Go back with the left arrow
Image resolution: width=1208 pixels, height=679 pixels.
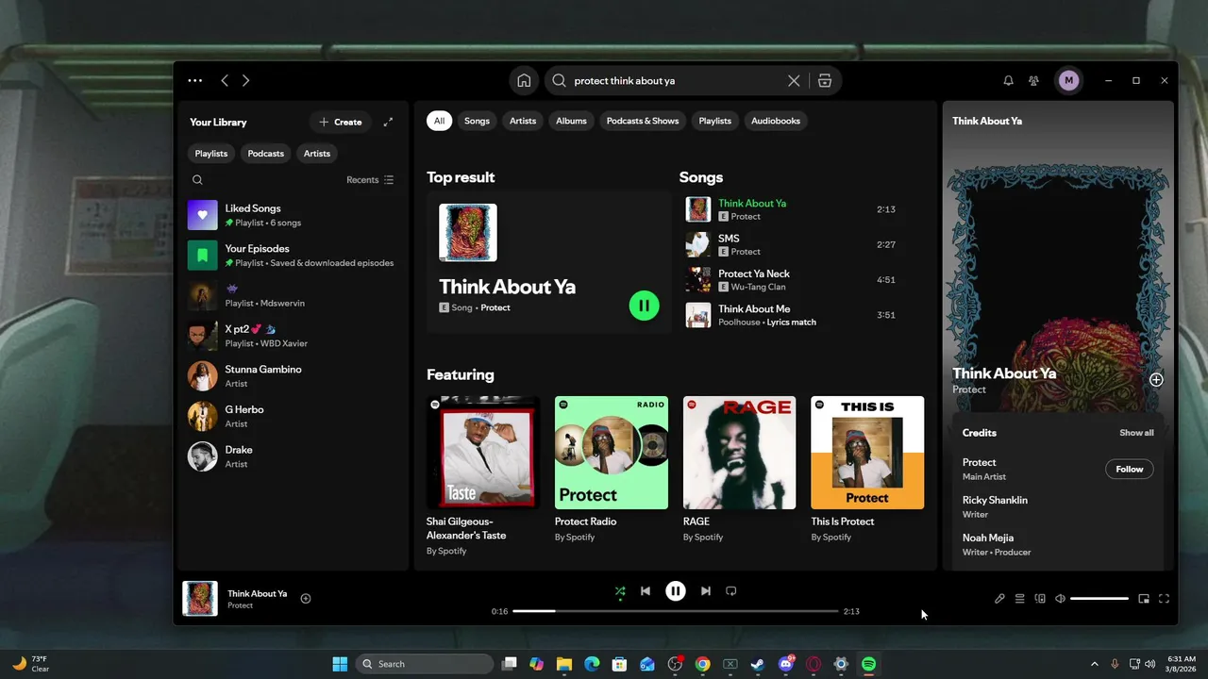point(225,81)
